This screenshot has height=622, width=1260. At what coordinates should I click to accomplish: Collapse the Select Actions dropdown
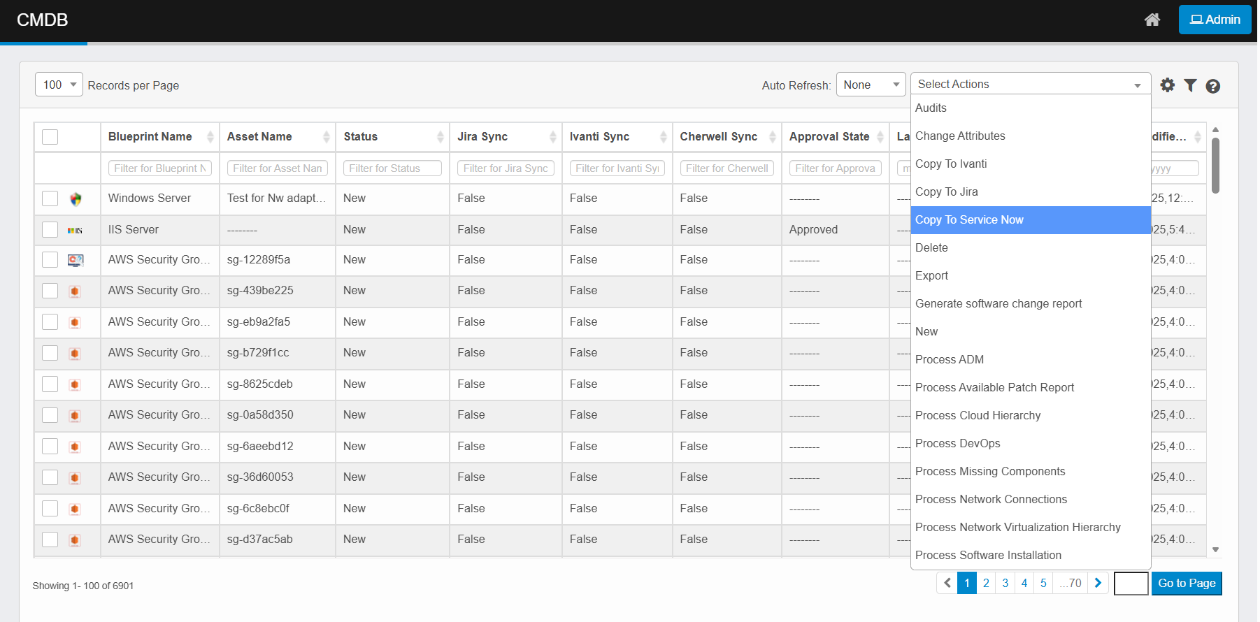1030,84
